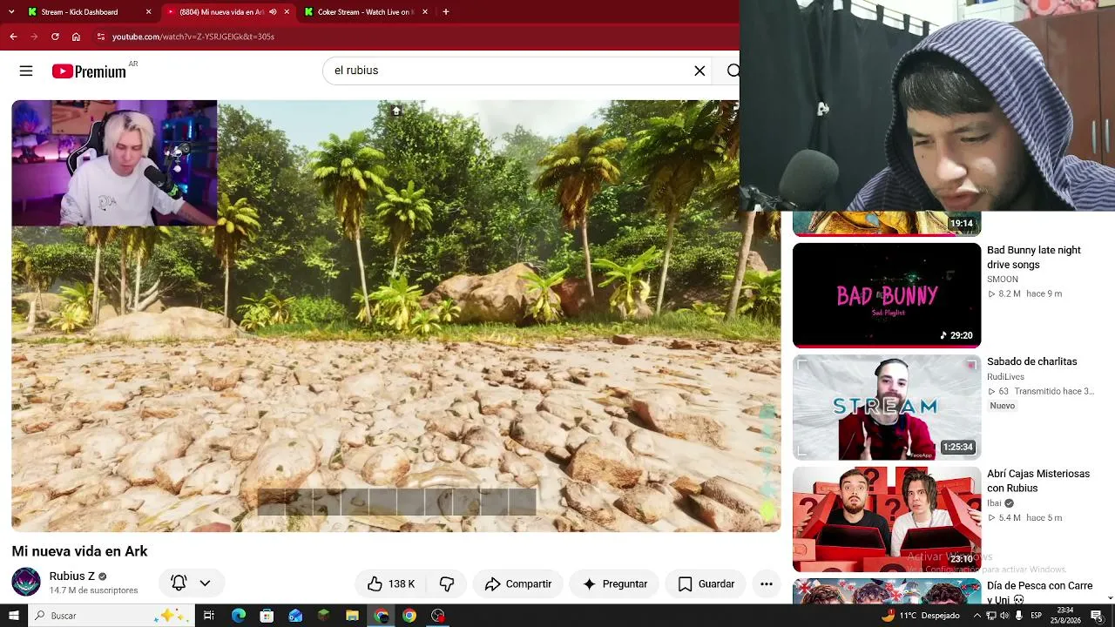
Task: Open the browser home page button
Action: click(x=76, y=37)
